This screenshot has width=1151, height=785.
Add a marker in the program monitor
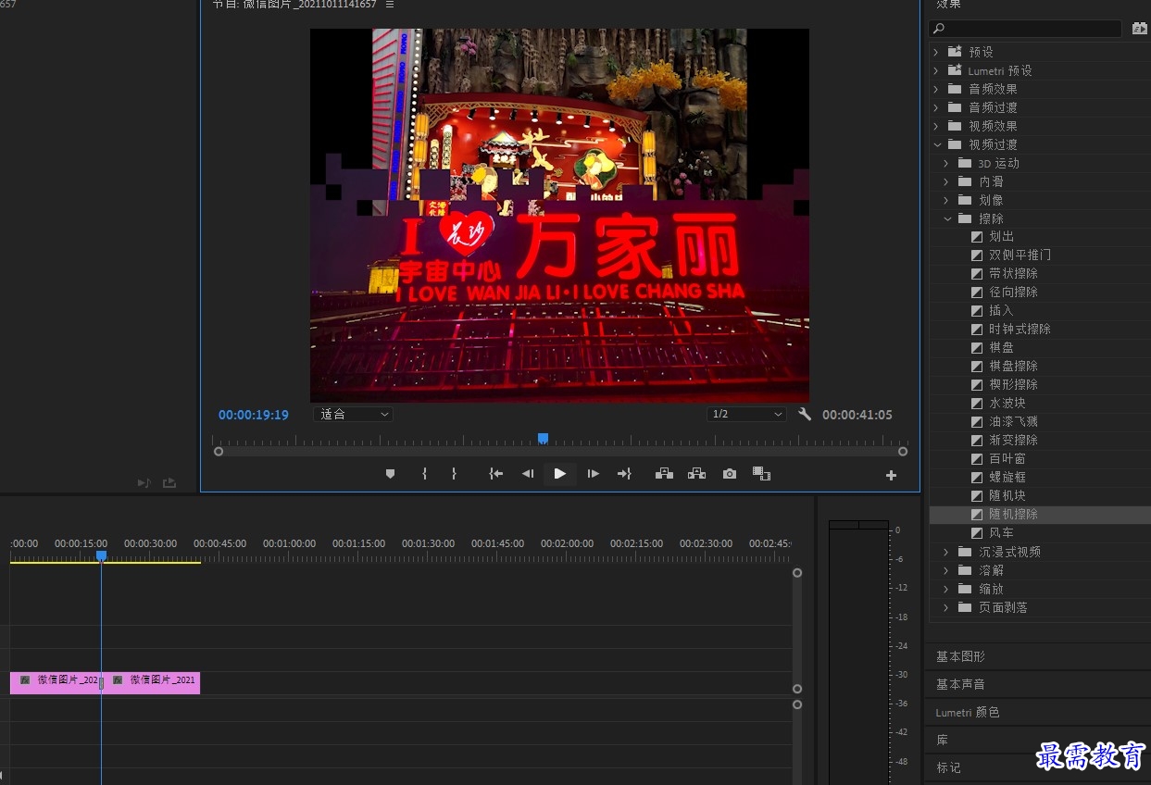click(x=390, y=474)
